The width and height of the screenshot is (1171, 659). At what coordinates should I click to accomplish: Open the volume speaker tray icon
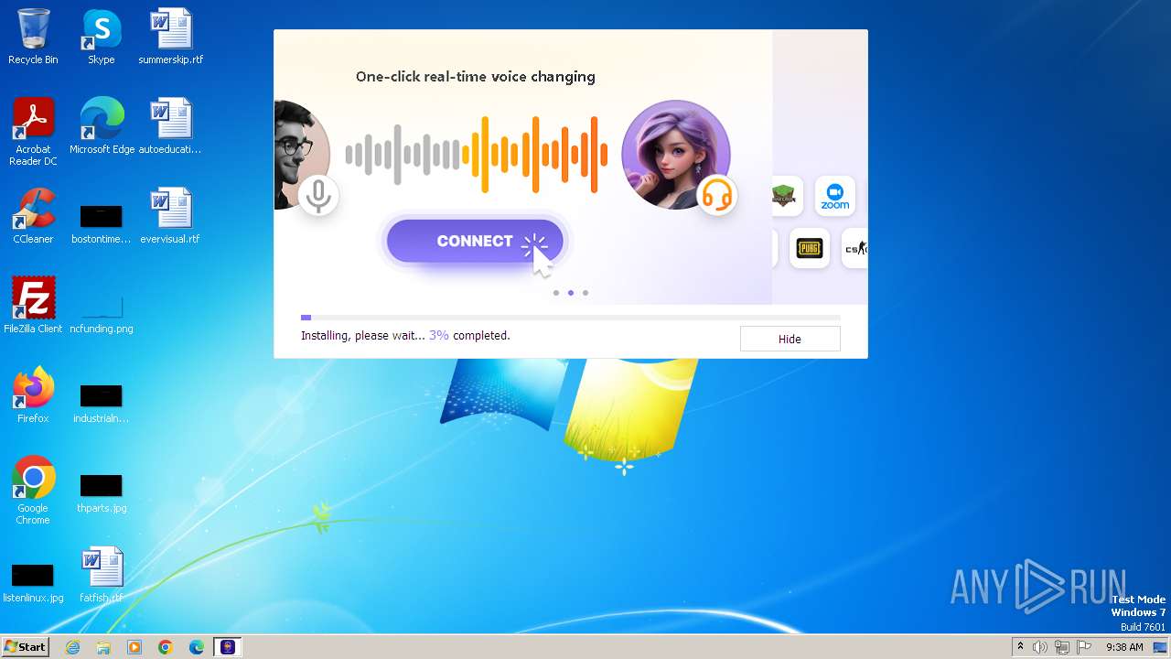click(x=1040, y=647)
